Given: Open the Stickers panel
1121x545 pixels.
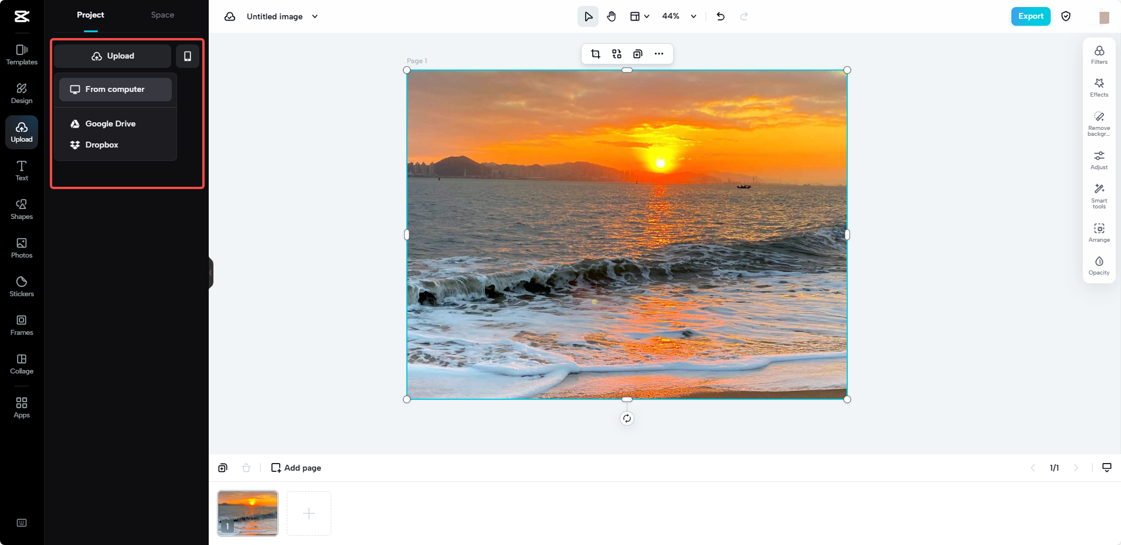Looking at the screenshot, I should 21,286.
